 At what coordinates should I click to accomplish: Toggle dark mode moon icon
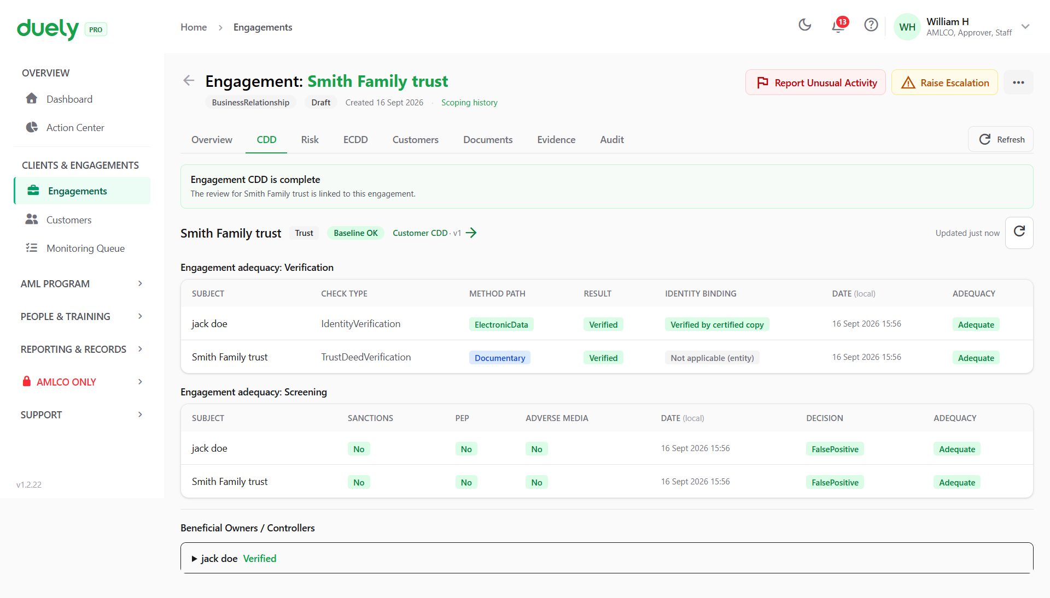click(805, 25)
